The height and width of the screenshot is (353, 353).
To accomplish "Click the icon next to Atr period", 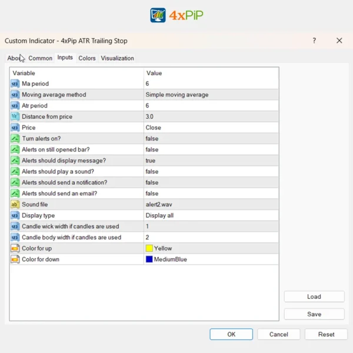I will (15, 106).
